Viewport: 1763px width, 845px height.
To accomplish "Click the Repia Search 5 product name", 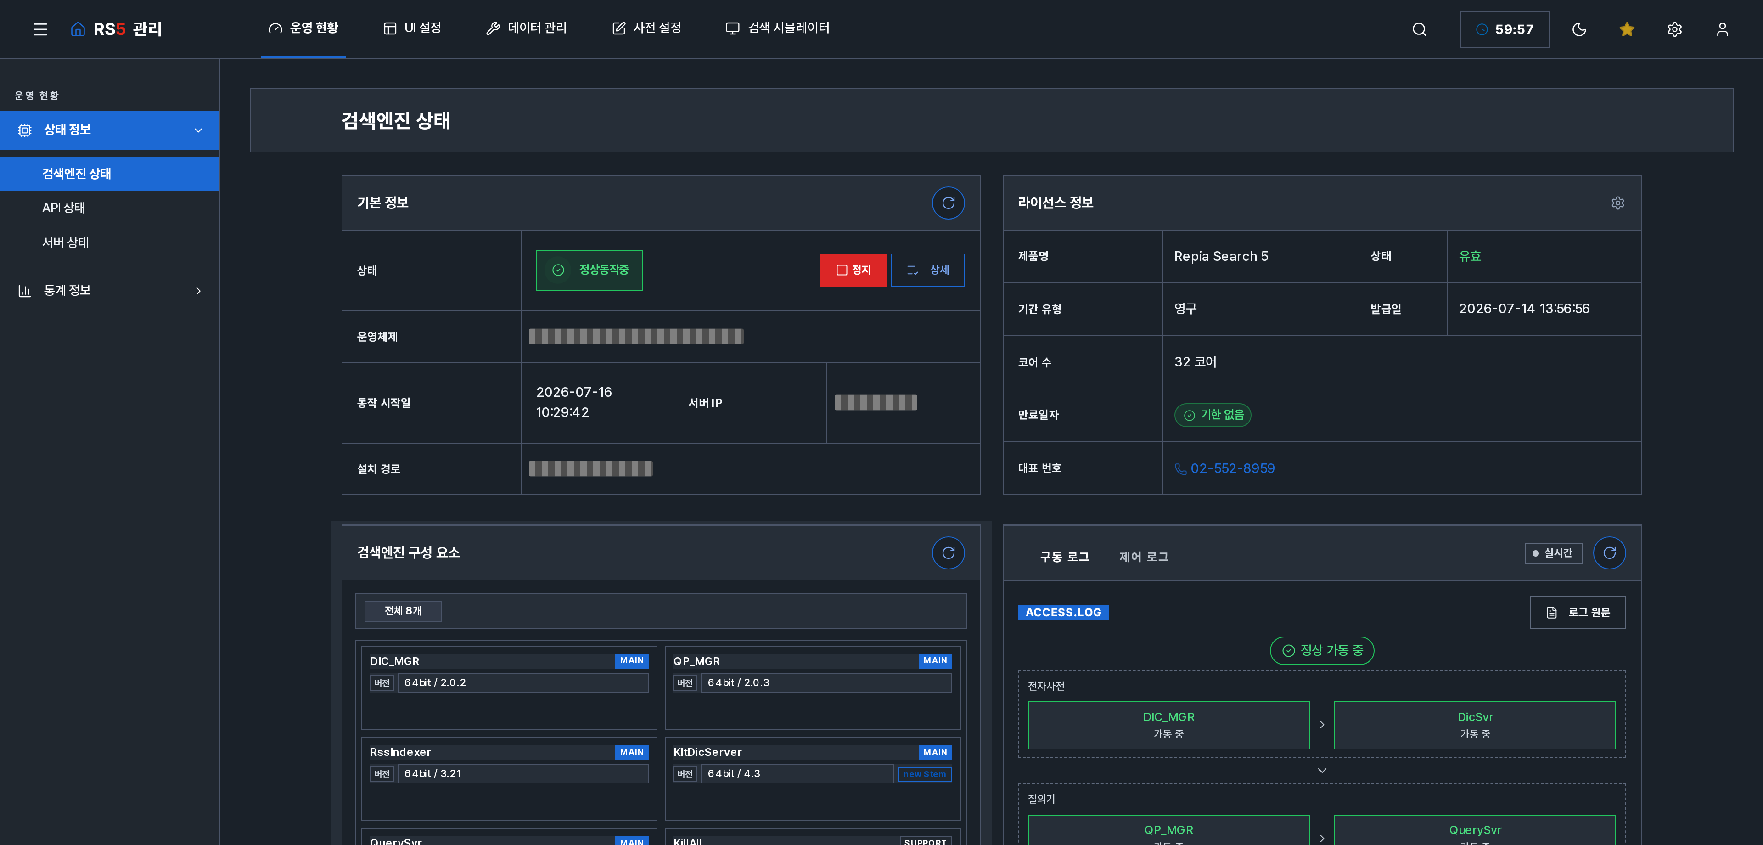I will (1221, 256).
